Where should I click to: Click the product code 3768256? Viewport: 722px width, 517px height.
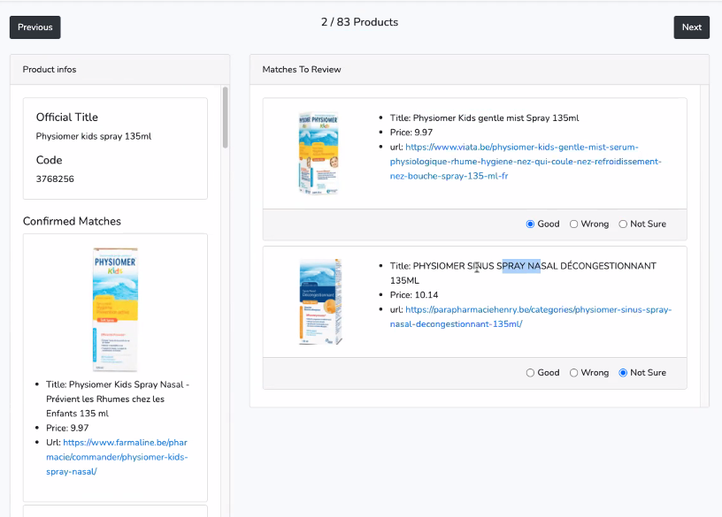tap(55, 179)
